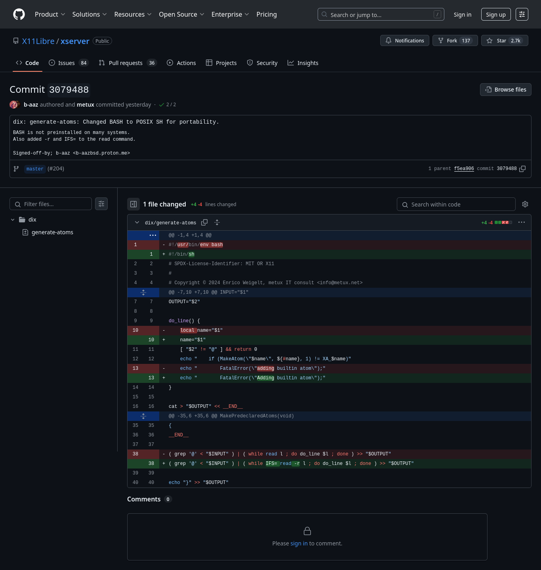Open the Issues tab

click(69, 63)
